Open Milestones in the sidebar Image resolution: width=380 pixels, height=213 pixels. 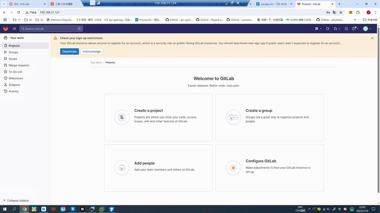click(25, 78)
